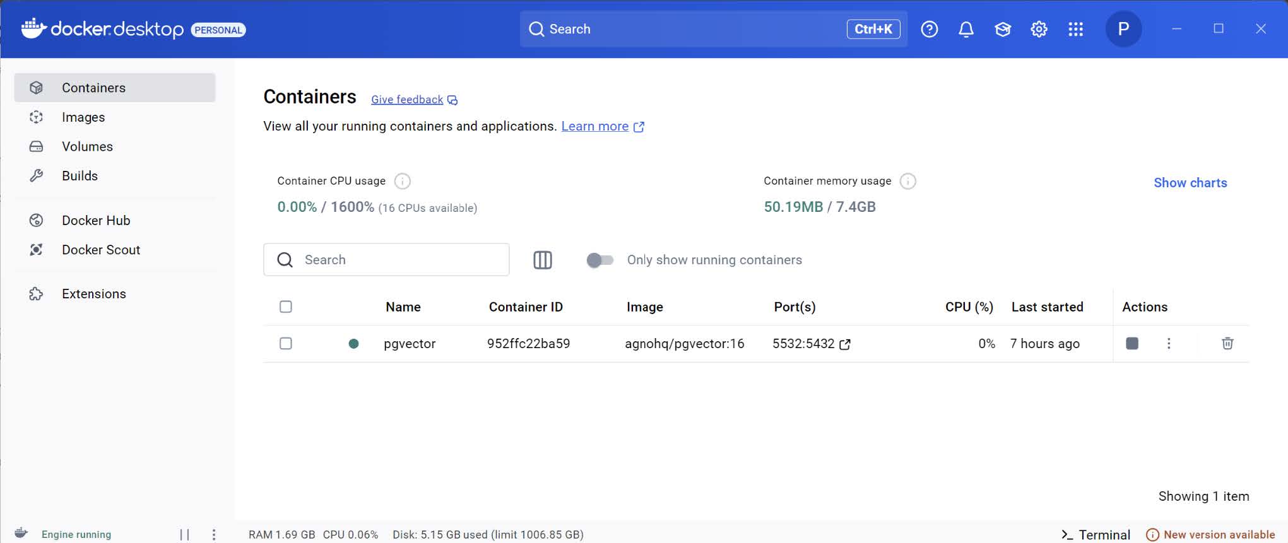The height and width of the screenshot is (543, 1288).
Task: Go to Volumes in sidebar
Action: pos(115,146)
